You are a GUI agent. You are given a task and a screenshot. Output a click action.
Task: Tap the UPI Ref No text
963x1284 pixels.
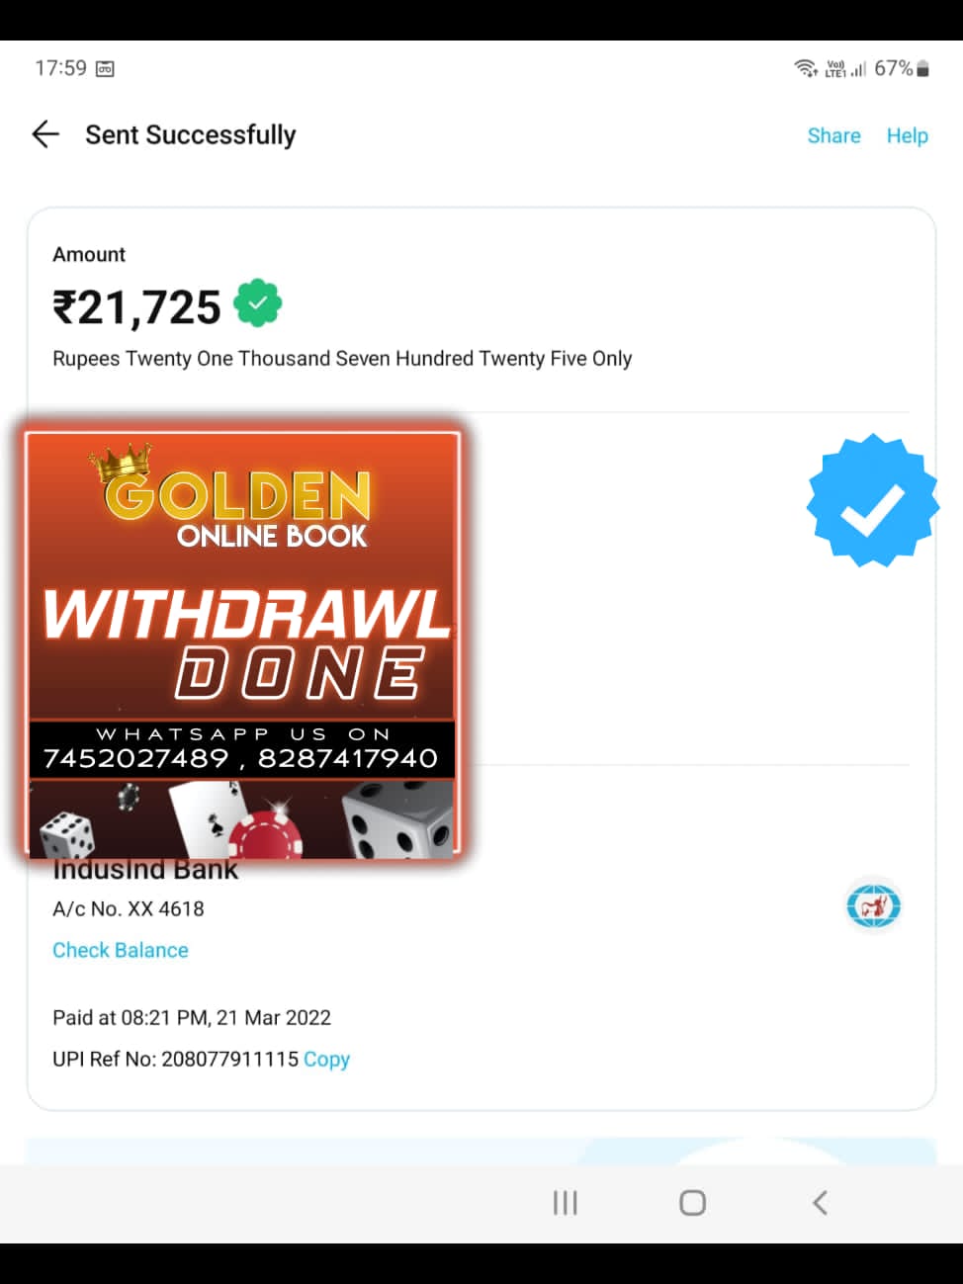pyautogui.click(x=175, y=1059)
